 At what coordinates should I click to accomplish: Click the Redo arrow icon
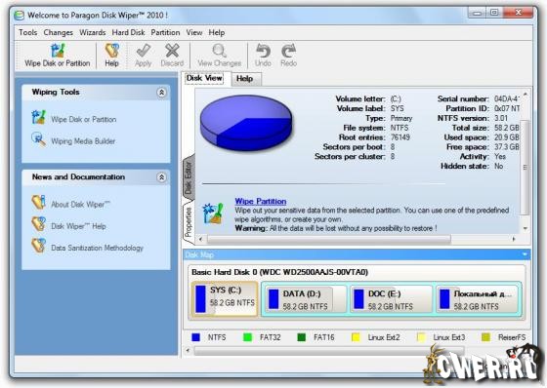[x=289, y=51]
